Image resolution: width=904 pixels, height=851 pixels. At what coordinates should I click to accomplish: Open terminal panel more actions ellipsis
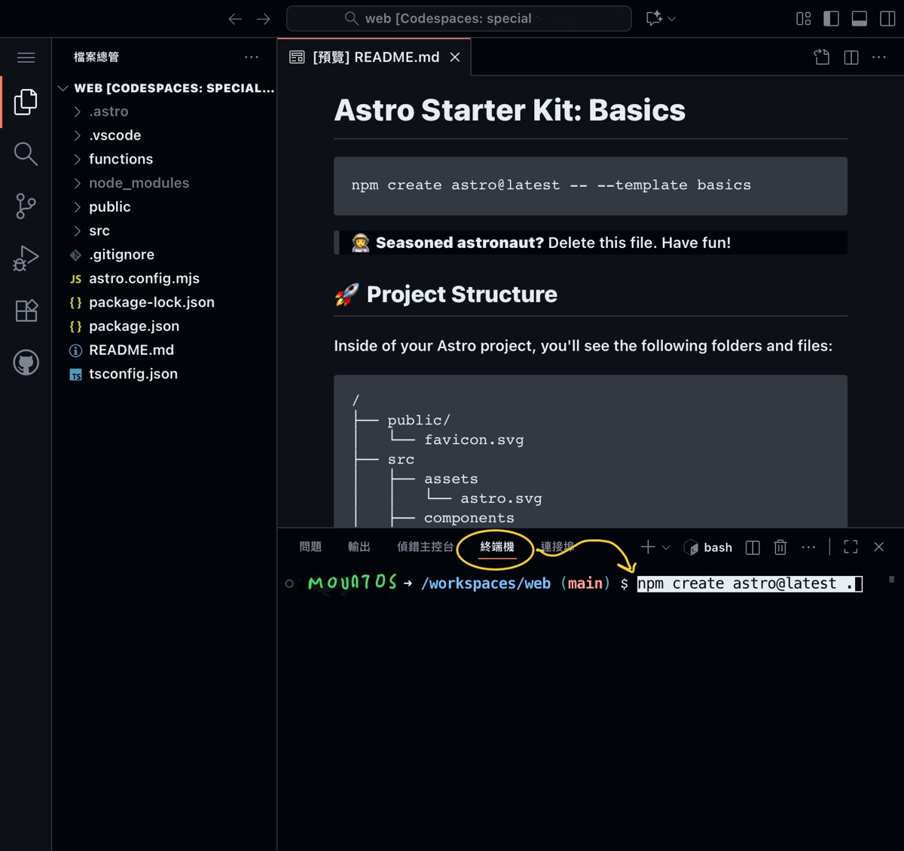[808, 548]
